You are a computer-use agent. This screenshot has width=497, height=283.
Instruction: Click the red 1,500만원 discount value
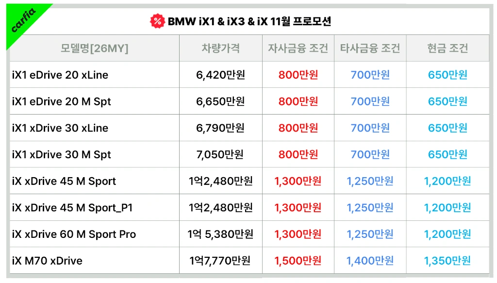click(x=298, y=261)
